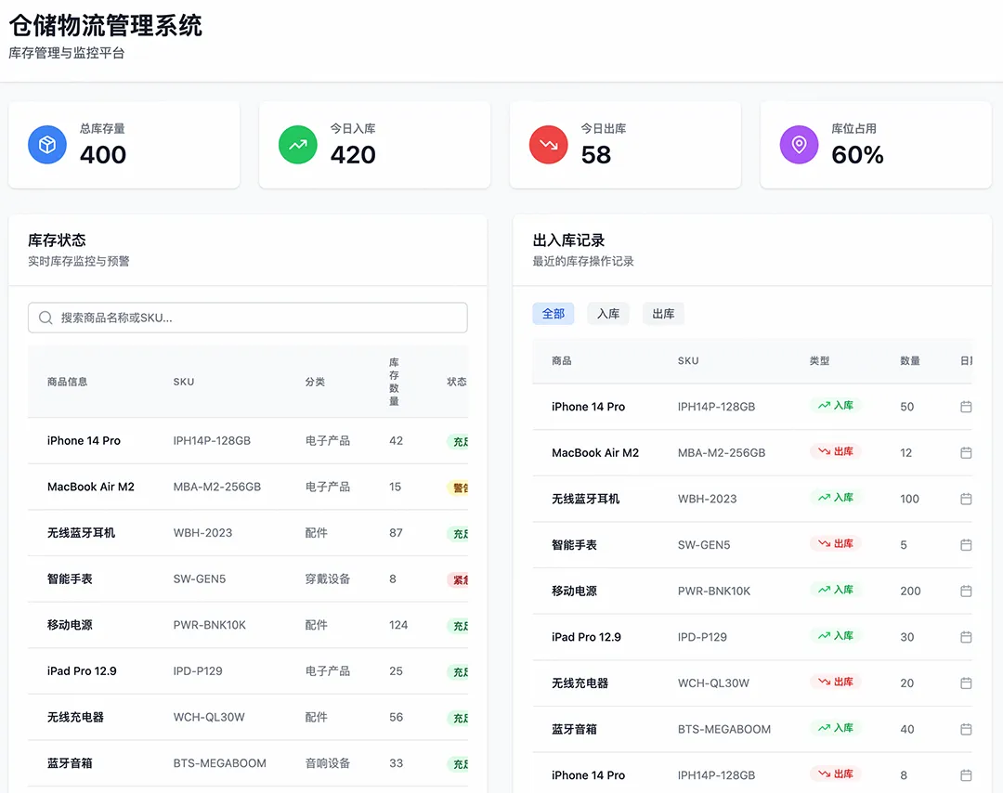Click the green arrow icon inside the 无线蓝牙耳机 入库 badge
The image size is (1003, 793).
tap(825, 498)
